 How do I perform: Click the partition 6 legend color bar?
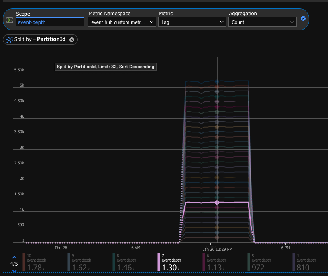[x=204, y=262]
